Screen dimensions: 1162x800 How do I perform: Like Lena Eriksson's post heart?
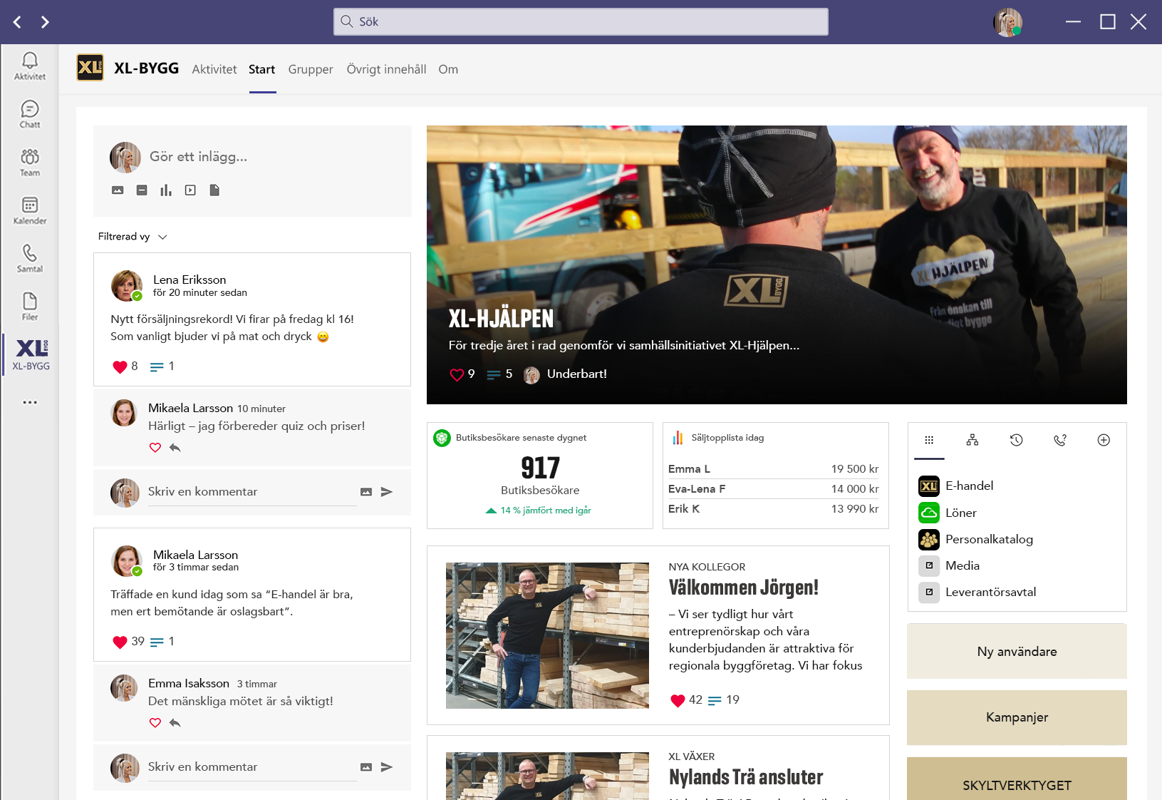tap(120, 366)
